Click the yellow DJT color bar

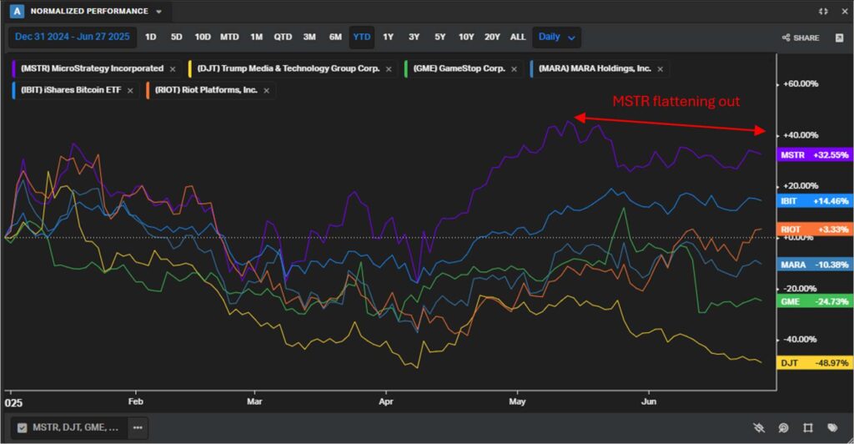tap(190, 68)
